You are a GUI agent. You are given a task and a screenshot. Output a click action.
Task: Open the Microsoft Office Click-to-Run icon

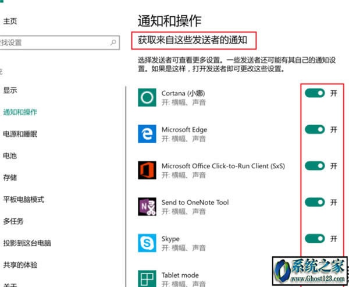point(147,170)
